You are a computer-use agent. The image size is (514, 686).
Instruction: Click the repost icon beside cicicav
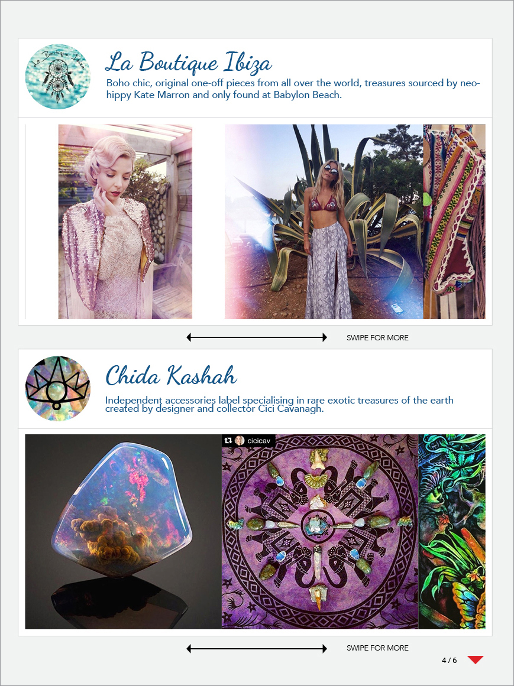click(228, 441)
